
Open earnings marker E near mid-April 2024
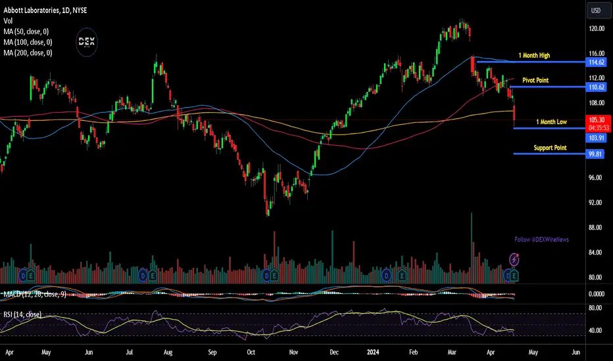514,276
